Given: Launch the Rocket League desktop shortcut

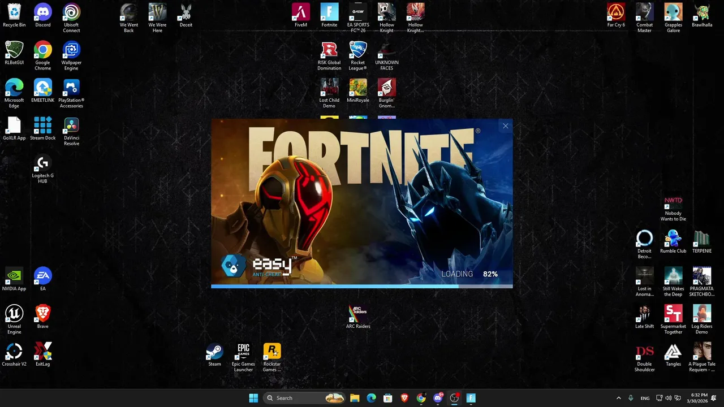Looking at the screenshot, I should 358,56.
